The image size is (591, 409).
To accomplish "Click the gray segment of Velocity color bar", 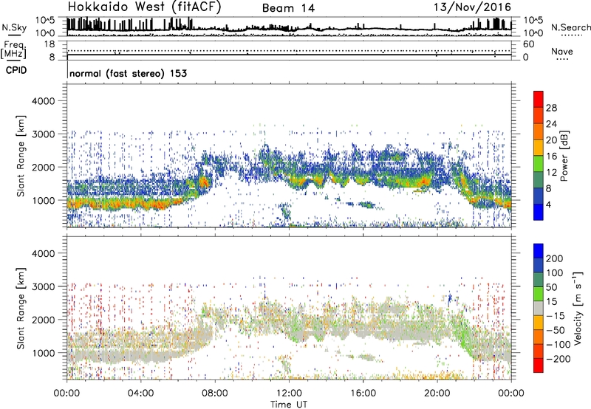I will (x=539, y=308).
